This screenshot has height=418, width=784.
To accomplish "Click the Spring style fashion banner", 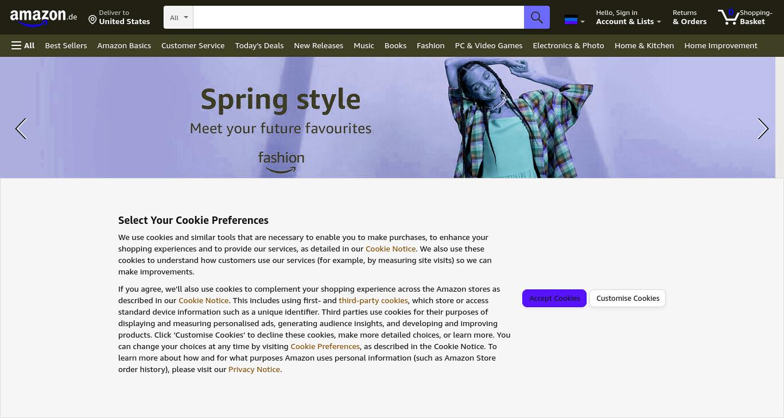I will (387, 117).
